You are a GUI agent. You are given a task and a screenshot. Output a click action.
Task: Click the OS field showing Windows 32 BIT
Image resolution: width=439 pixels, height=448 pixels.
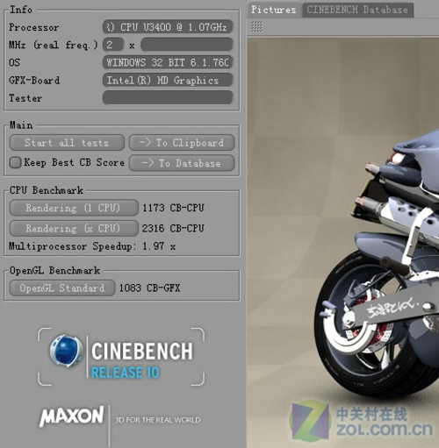tap(168, 62)
